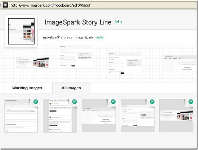Toggle green checkmark on Upload Tools thumbnail
The image size is (198, 150).
click(x=74, y=101)
